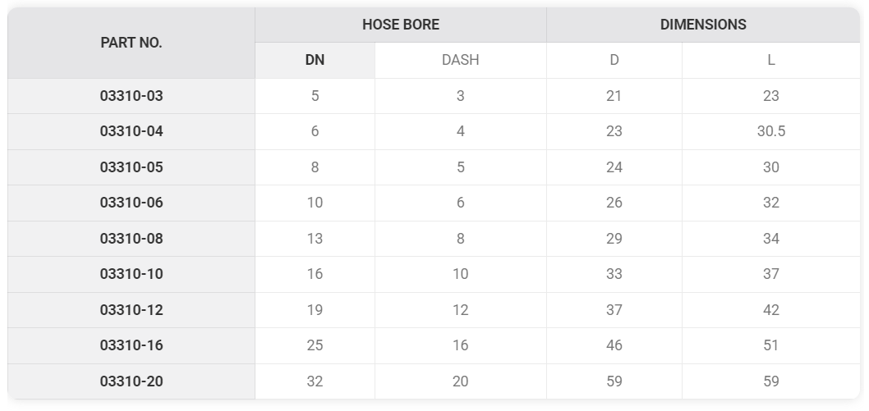Click the D value 46 cell

(x=614, y=345)
